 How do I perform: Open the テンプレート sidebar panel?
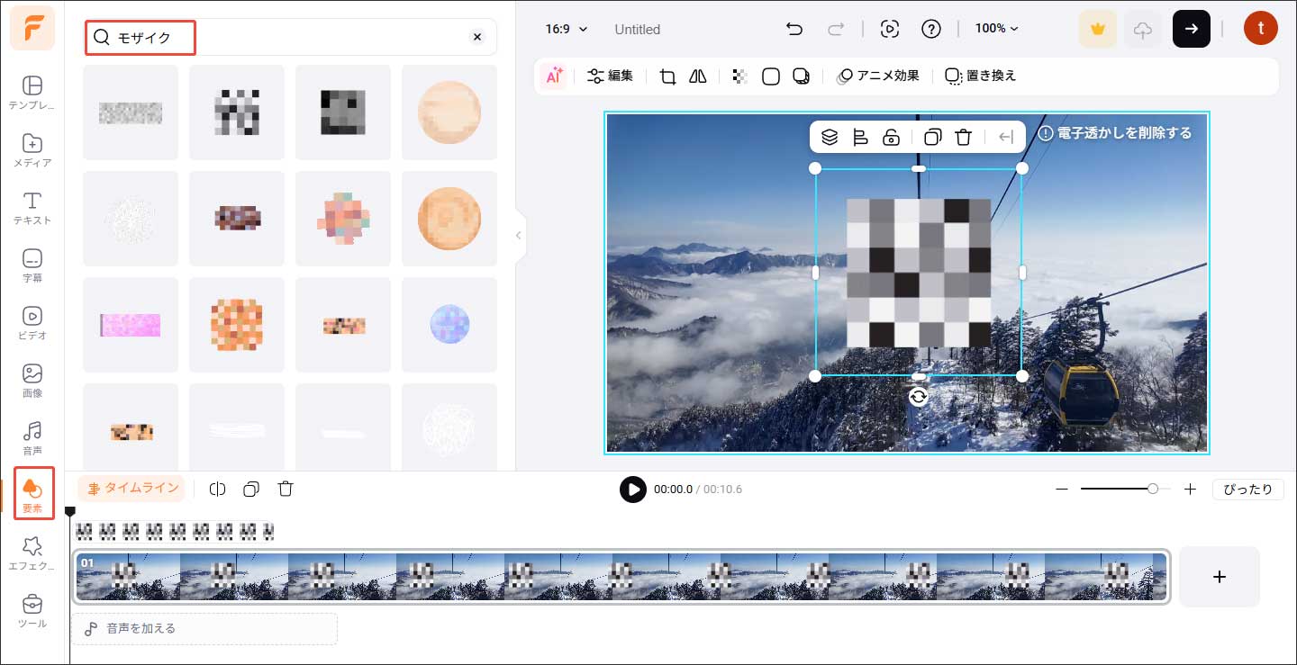32,94
